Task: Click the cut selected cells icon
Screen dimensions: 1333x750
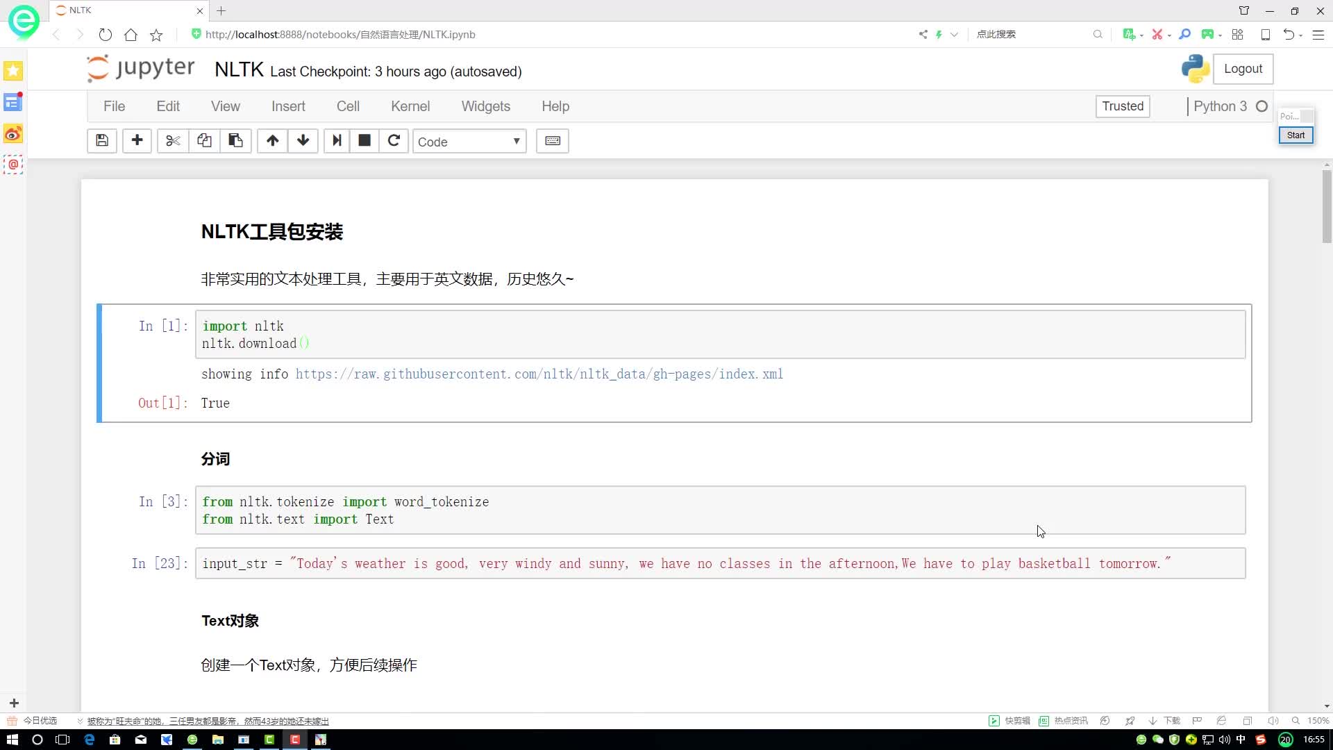Action: pos(172,141)
